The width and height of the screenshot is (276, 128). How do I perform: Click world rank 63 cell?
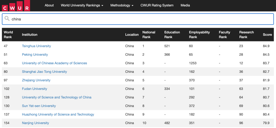tap(6, 63)
